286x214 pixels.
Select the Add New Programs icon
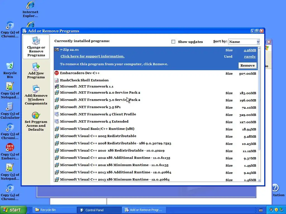(36, 67)
